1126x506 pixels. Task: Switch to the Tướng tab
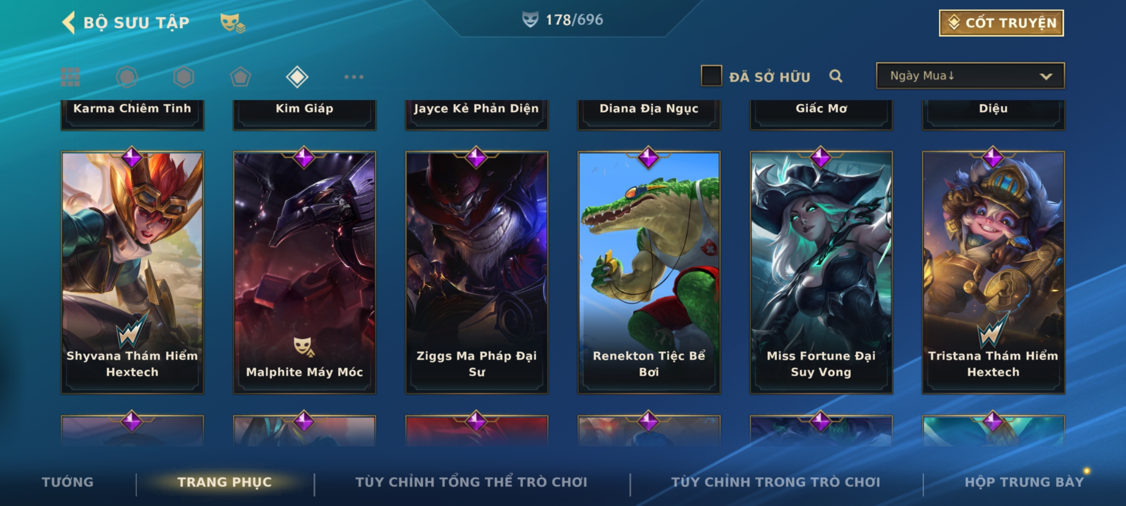click(68, 482)
